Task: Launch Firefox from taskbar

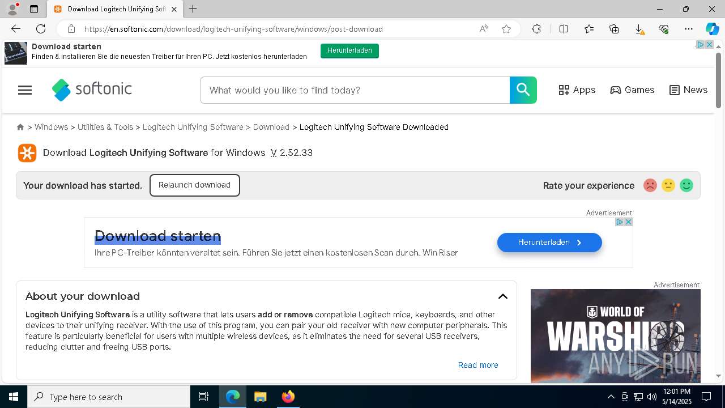Action: (x=288, y=397)
